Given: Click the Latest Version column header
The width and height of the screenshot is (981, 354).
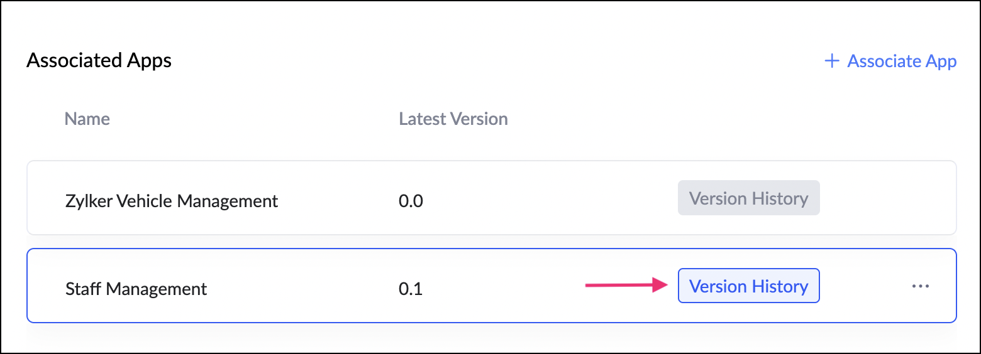Looking at the screenshot, I should (x=453, y=119).
